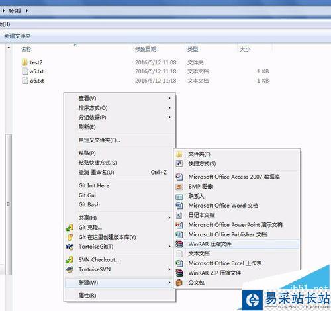Sort by 名称 column header

(26, 49)
